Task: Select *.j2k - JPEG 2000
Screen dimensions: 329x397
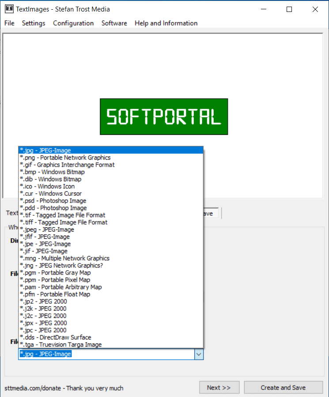Action: [x=111, y=309]
